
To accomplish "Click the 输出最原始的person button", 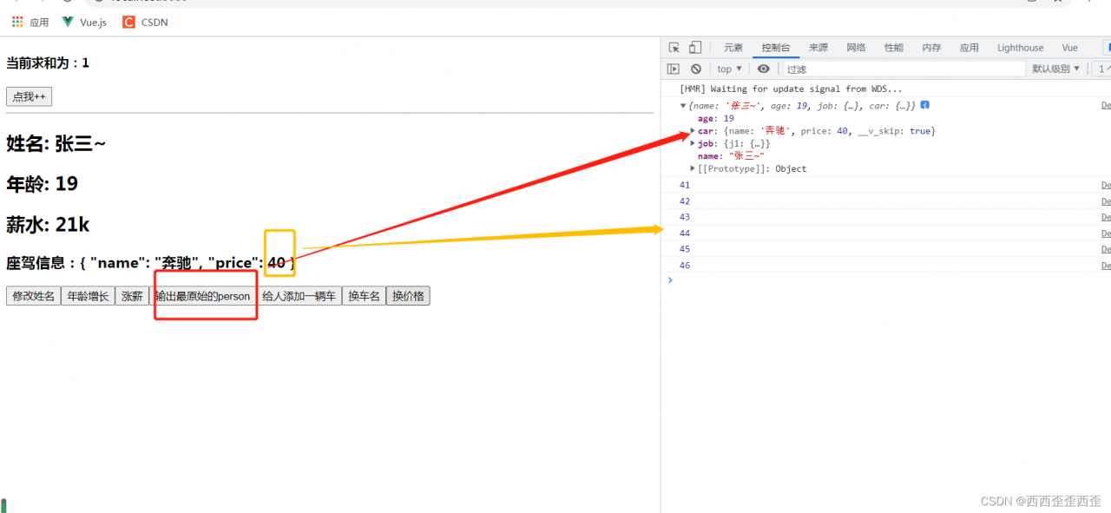I will tap(202, 296).
